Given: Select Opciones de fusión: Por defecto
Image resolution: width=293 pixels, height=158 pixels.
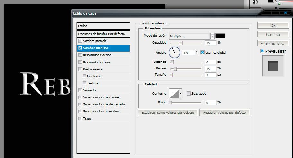Looking at the screenshot, I should (x=103, y=34).
